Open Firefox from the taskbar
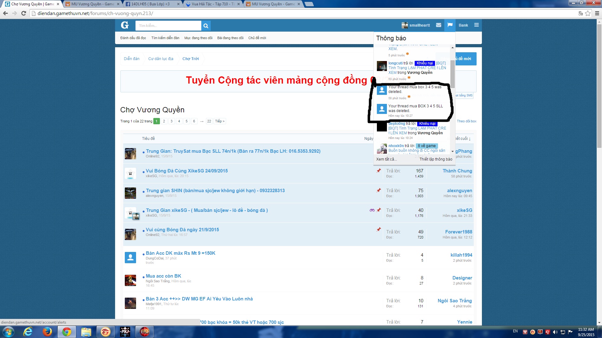602x338 pixels. coord(47,331)
